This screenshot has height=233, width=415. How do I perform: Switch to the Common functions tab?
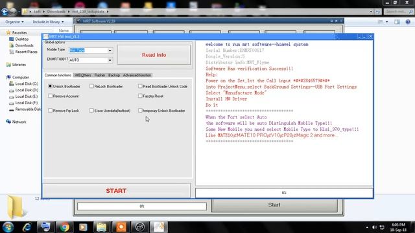pos(58,75)
